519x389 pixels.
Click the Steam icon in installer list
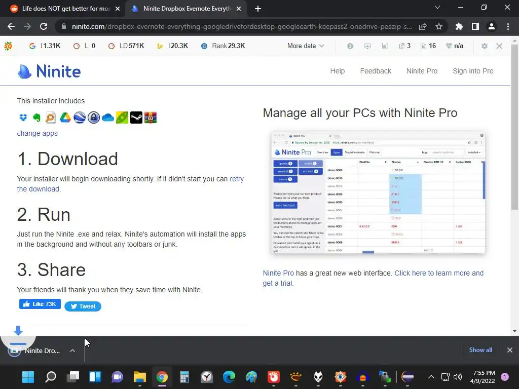pyautogui.click(x=136, y=118)
